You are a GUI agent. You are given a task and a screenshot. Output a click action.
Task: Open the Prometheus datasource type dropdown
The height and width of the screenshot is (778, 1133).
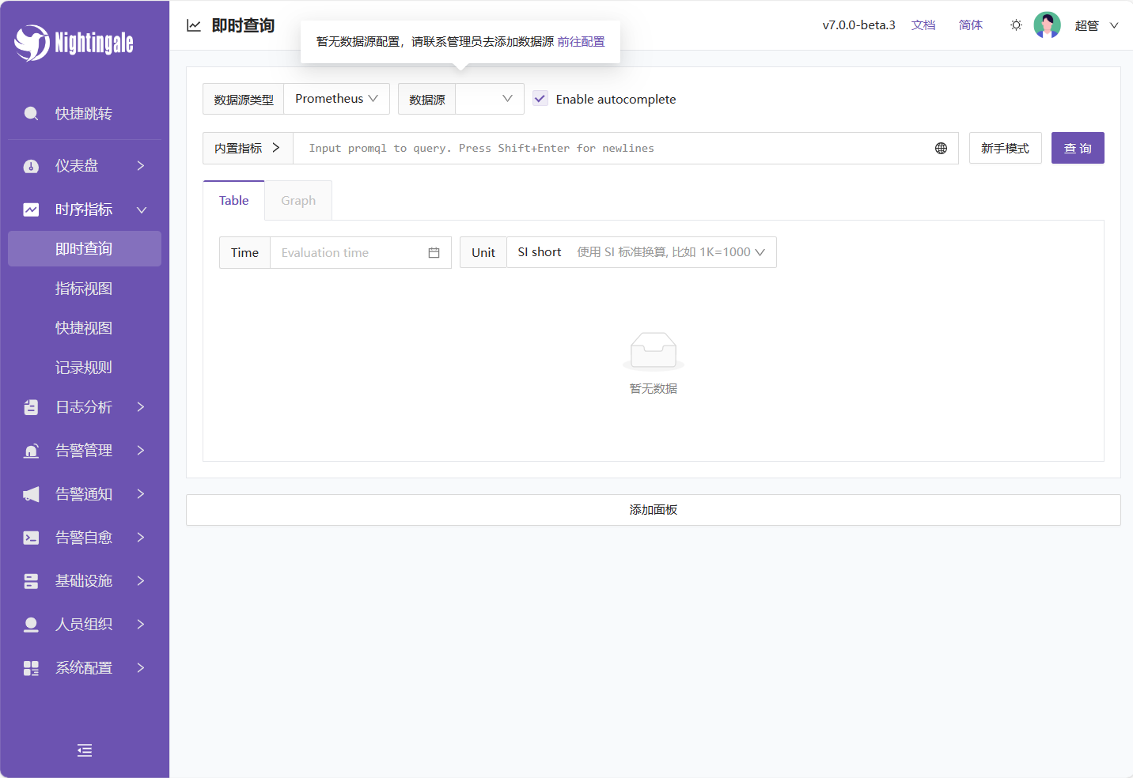point(336,99)
